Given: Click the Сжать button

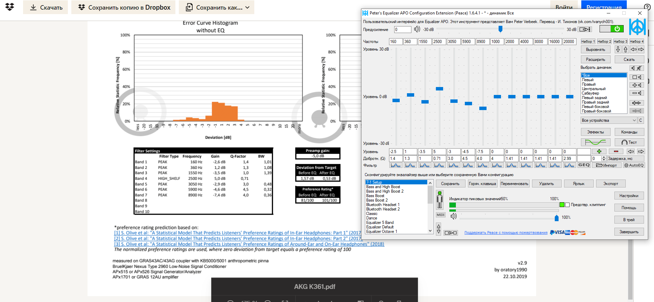Looking at the screenshot, I should [629, 60].
